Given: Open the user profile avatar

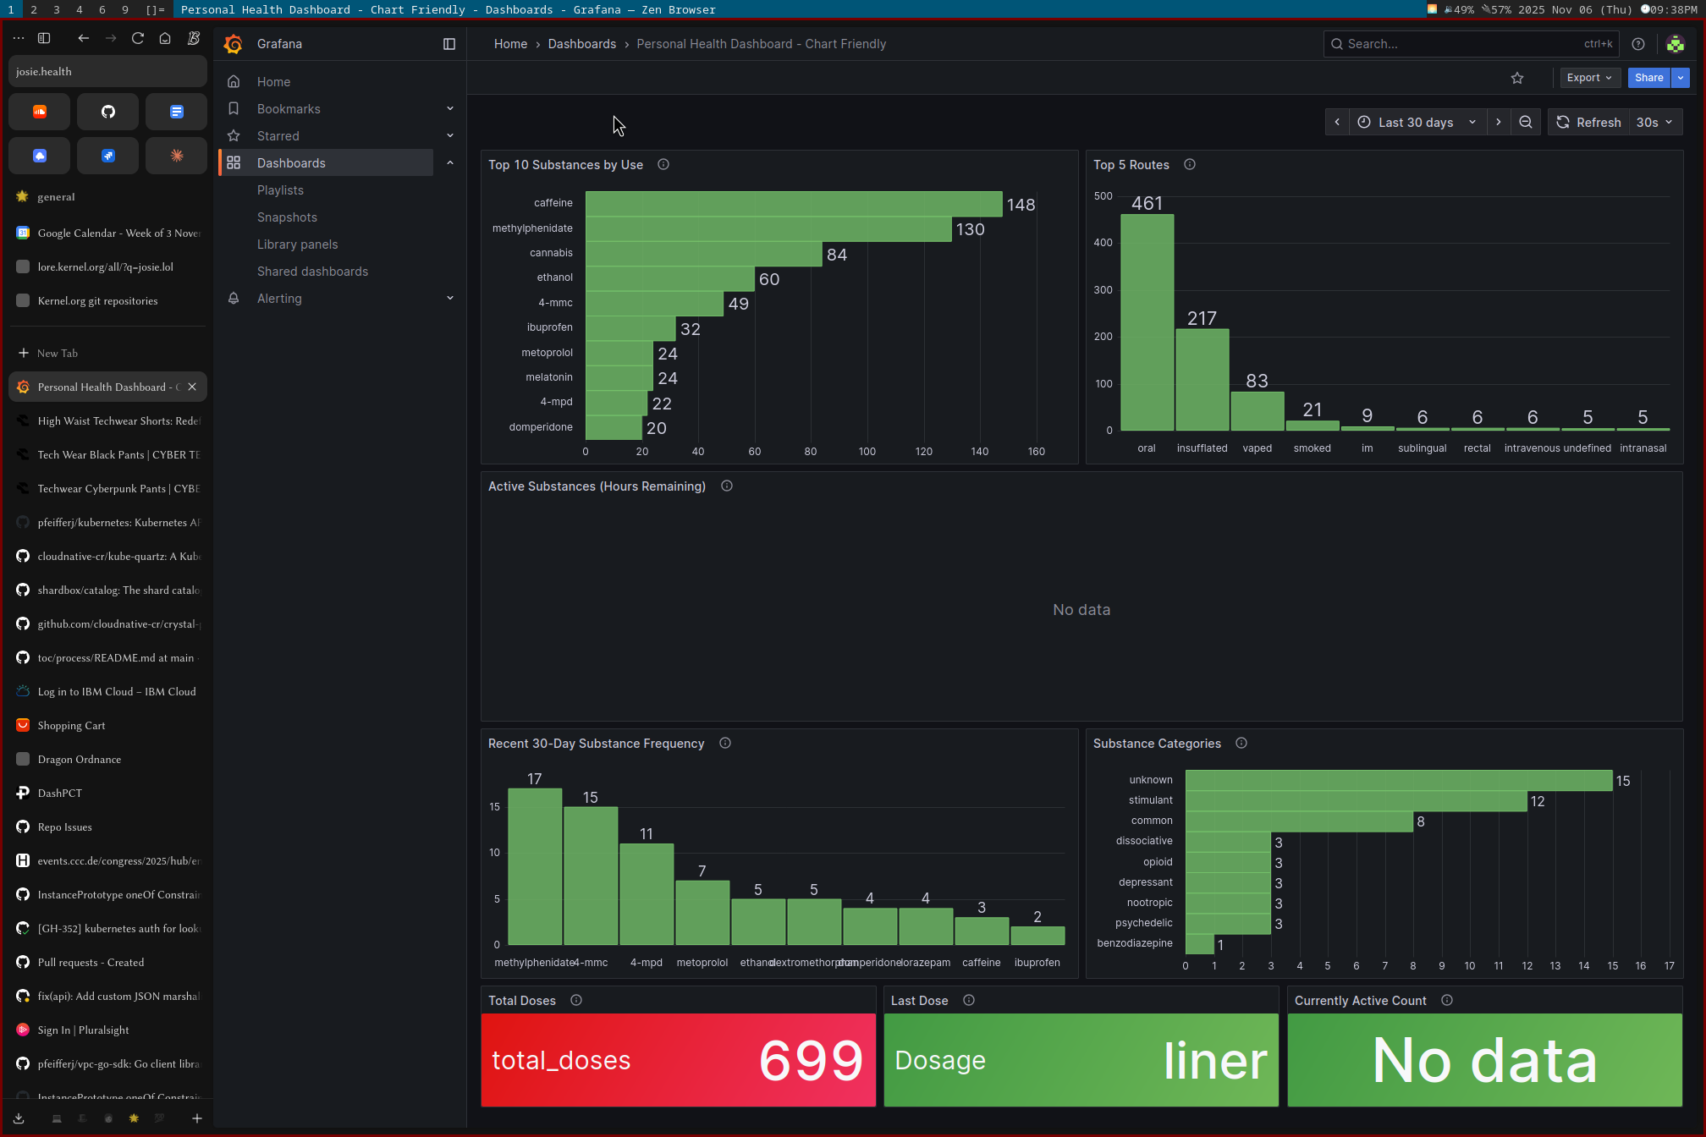Looking at the screenshot, I should click(1675, 44).
